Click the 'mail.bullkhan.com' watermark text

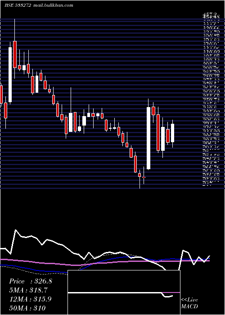53,5
